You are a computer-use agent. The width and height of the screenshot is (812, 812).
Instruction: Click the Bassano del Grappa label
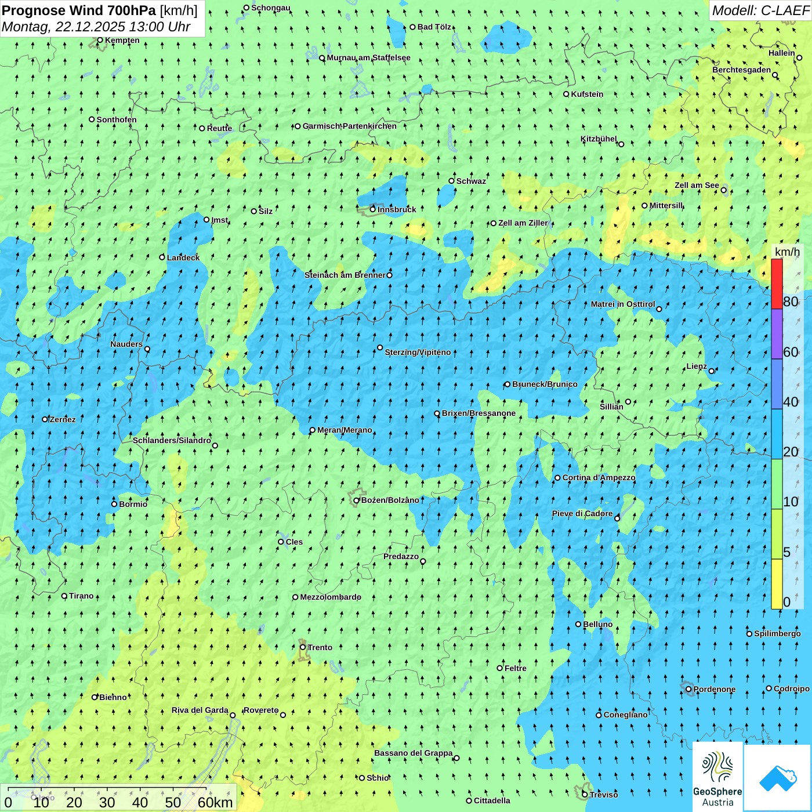(413, 753)
